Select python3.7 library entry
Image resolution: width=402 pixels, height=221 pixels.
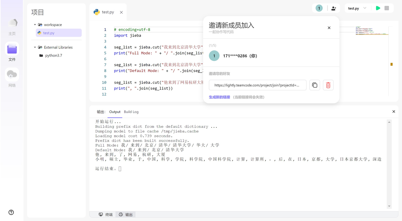(x=54, y=56)
